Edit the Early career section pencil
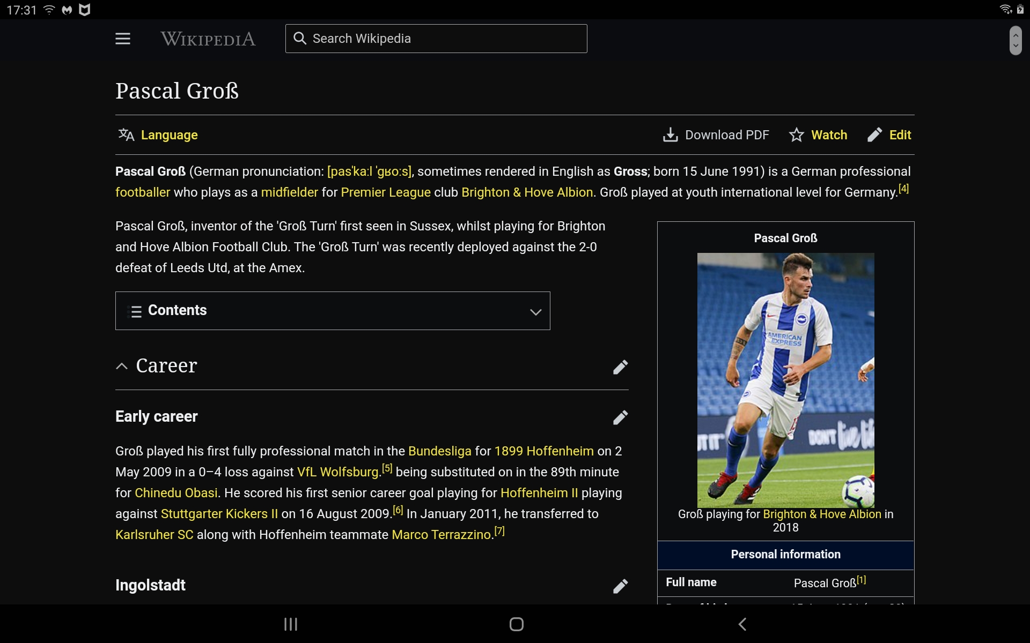The image size is (1030, 643). (x=620, y=417)
